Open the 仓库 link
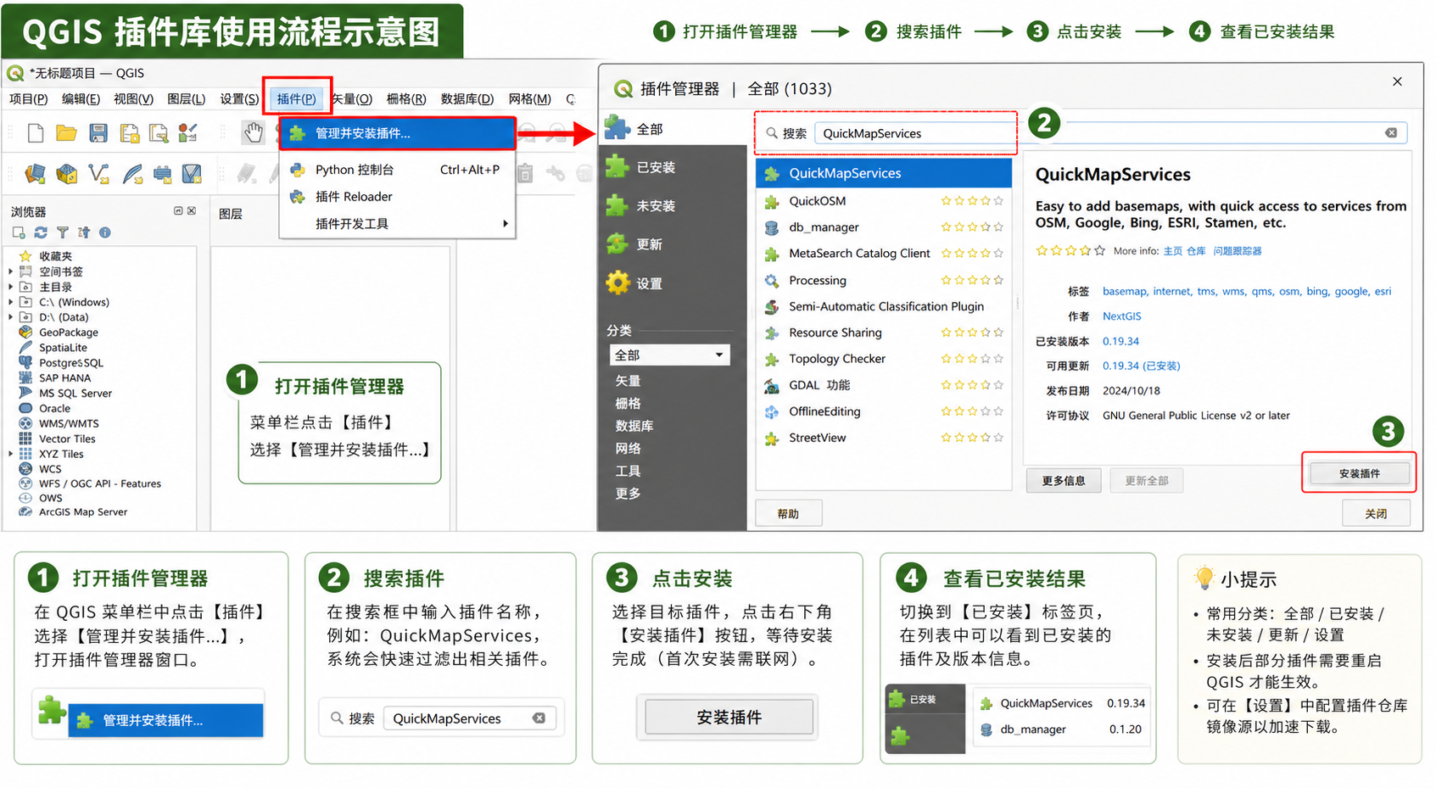The width and height of the screenshot is (1436, 788). pyautogui.click(x=1196, y=251)
